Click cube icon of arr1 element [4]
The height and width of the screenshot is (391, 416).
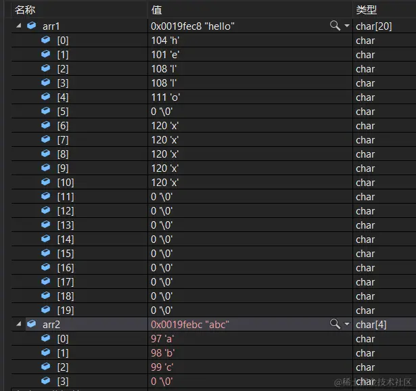(x=45, y=97)
